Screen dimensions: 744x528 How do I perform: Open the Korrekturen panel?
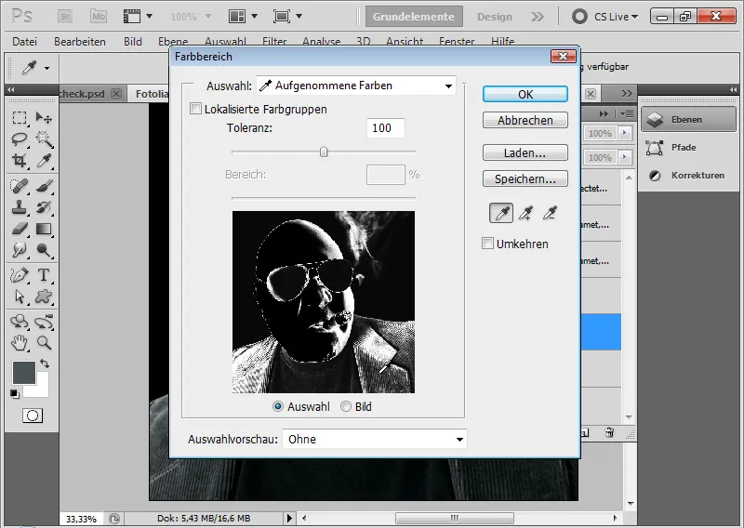(x=688, y=176)
